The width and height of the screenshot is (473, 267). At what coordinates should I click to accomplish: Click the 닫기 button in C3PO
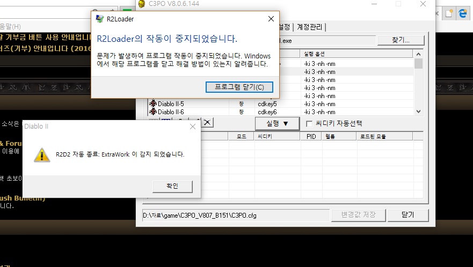point(408,215)
